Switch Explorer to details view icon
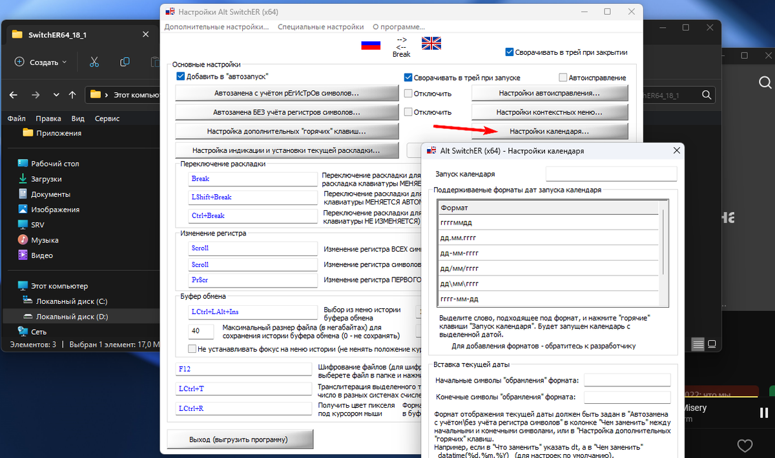775x458 pixels. (x=697, y=344)
